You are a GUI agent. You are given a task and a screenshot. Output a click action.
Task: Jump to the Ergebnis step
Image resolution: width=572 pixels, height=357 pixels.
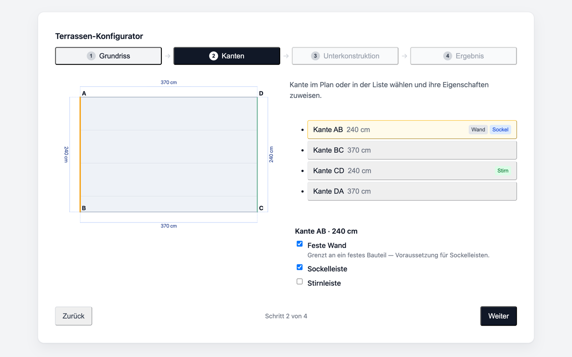463,56
